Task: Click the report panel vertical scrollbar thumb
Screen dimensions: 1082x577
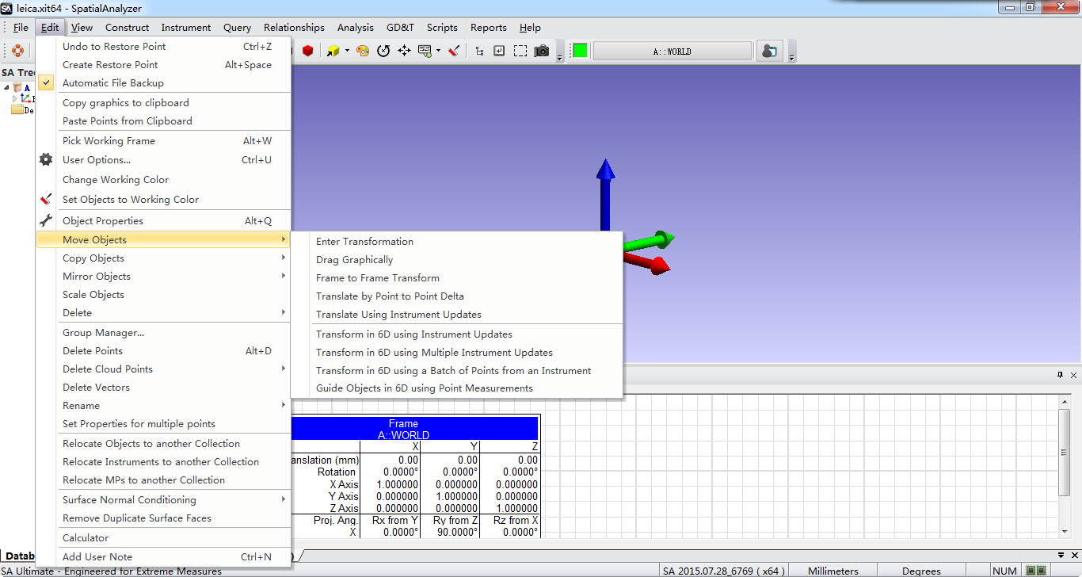Action: [1065, 453]
